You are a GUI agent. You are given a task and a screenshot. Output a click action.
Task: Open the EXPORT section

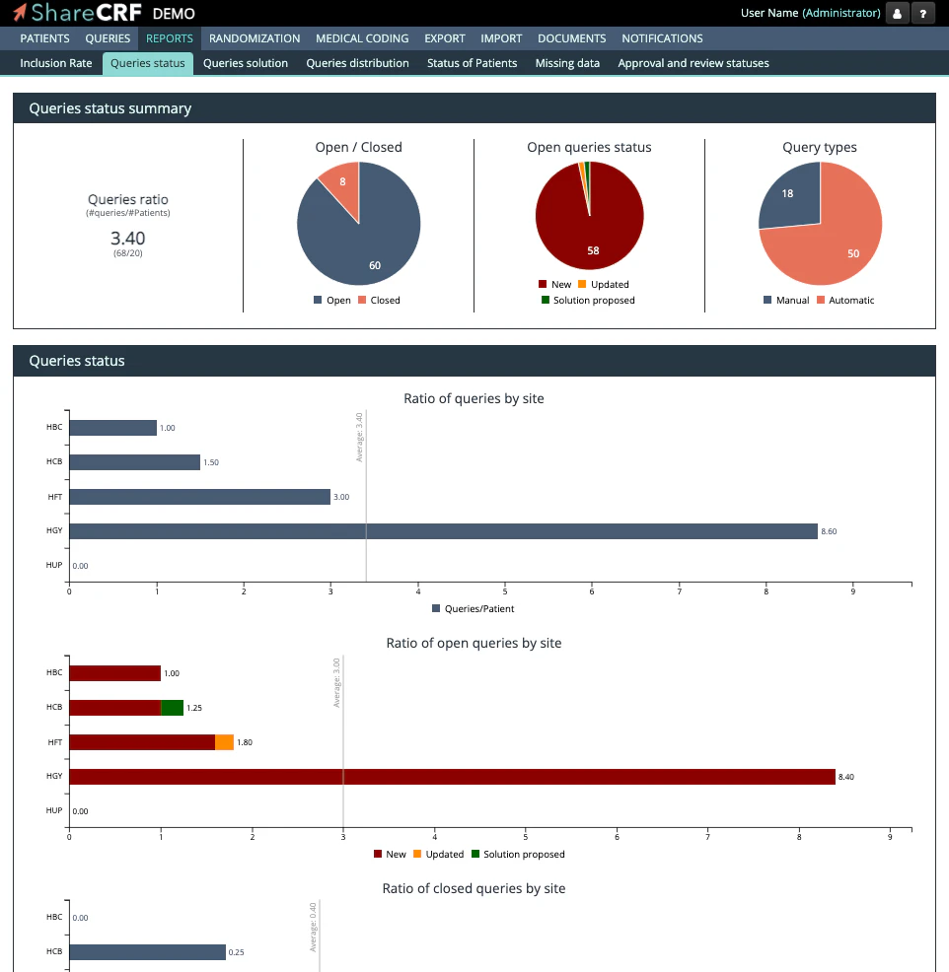[x=444, y=38]
